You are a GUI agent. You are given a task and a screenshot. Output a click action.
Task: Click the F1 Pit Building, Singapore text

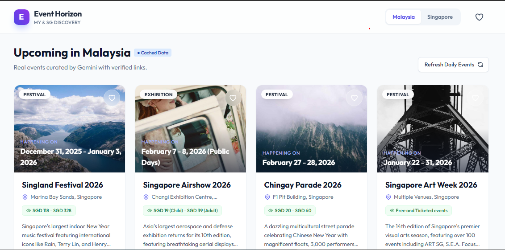[x=303, y=197]
